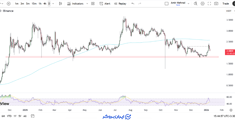
Task: Expand the timeframe dropdown arrow
Action: [x=53, y=4]
